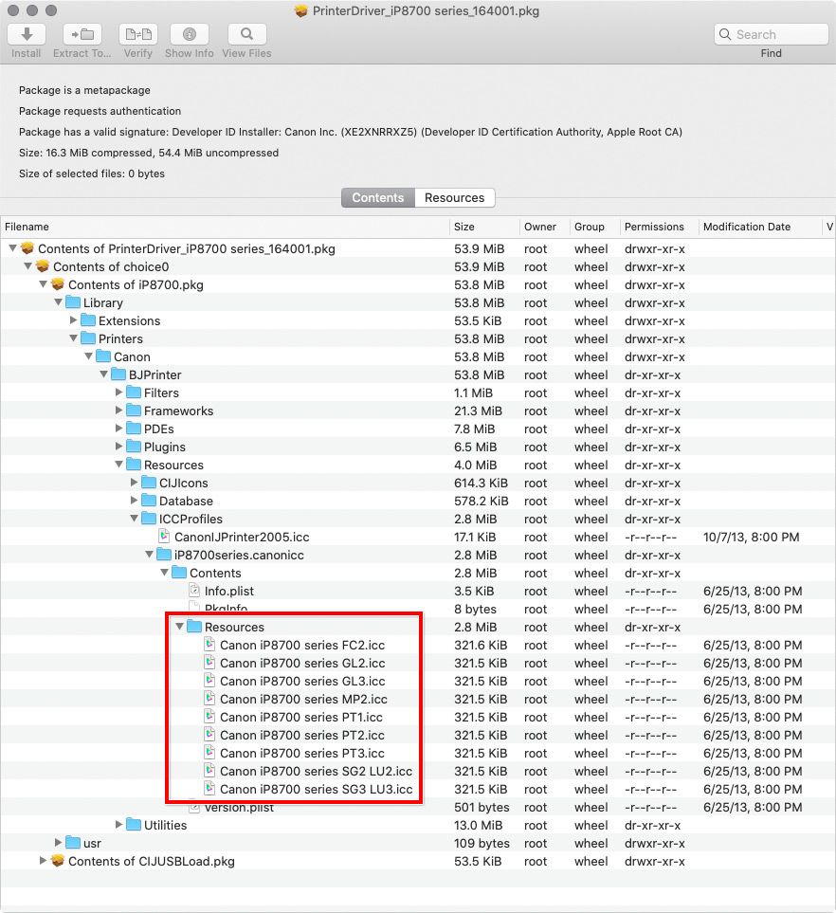Switch to the Resources tab
Screen dimensions: 836x913
click(455, 197)
